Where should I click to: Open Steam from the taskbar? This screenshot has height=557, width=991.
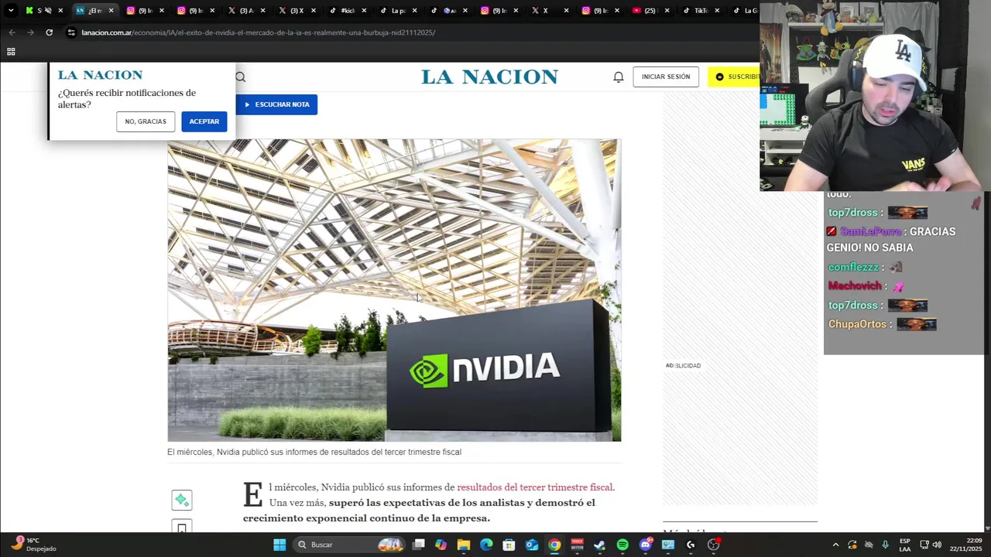[x=599, y=545]
